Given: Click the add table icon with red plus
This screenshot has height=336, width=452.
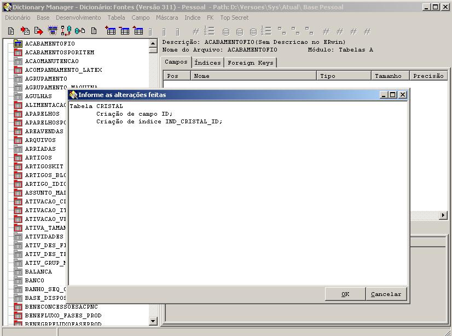Looking at the screenshot, I should coord(111,31).
